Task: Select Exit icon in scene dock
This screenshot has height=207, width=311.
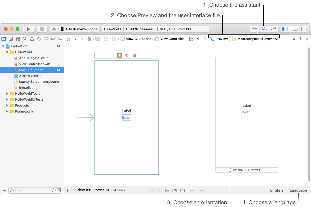Action: pyautogui.click(x=134, y=55)
